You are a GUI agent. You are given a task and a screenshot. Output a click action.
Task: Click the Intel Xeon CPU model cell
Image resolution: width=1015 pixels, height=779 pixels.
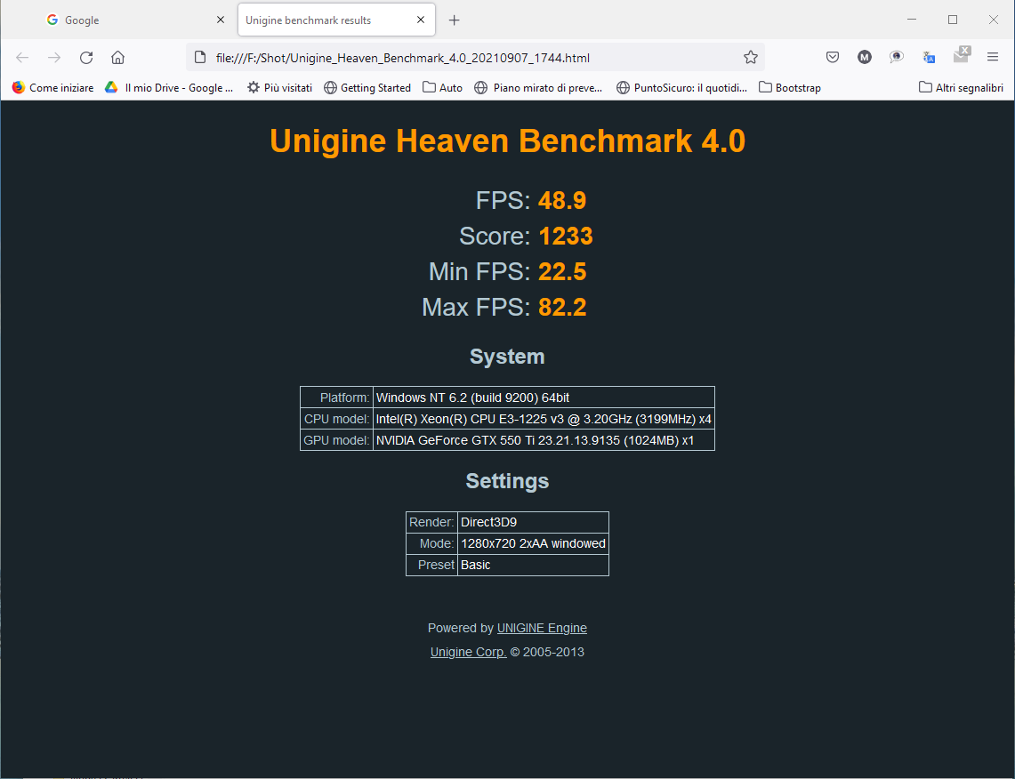(544, 419)
